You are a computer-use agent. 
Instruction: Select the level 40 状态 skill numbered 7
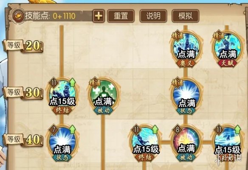click(62, 143)
